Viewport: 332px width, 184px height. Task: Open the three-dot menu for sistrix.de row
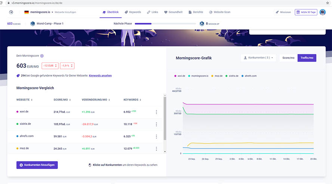[157, 124]
